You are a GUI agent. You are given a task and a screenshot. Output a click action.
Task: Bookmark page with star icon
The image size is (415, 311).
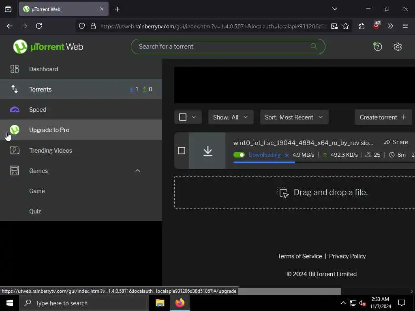point(346,26)
